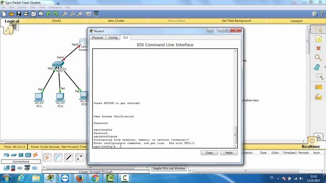
Task: Select the Switches device category icon
Action: (14, 155)
